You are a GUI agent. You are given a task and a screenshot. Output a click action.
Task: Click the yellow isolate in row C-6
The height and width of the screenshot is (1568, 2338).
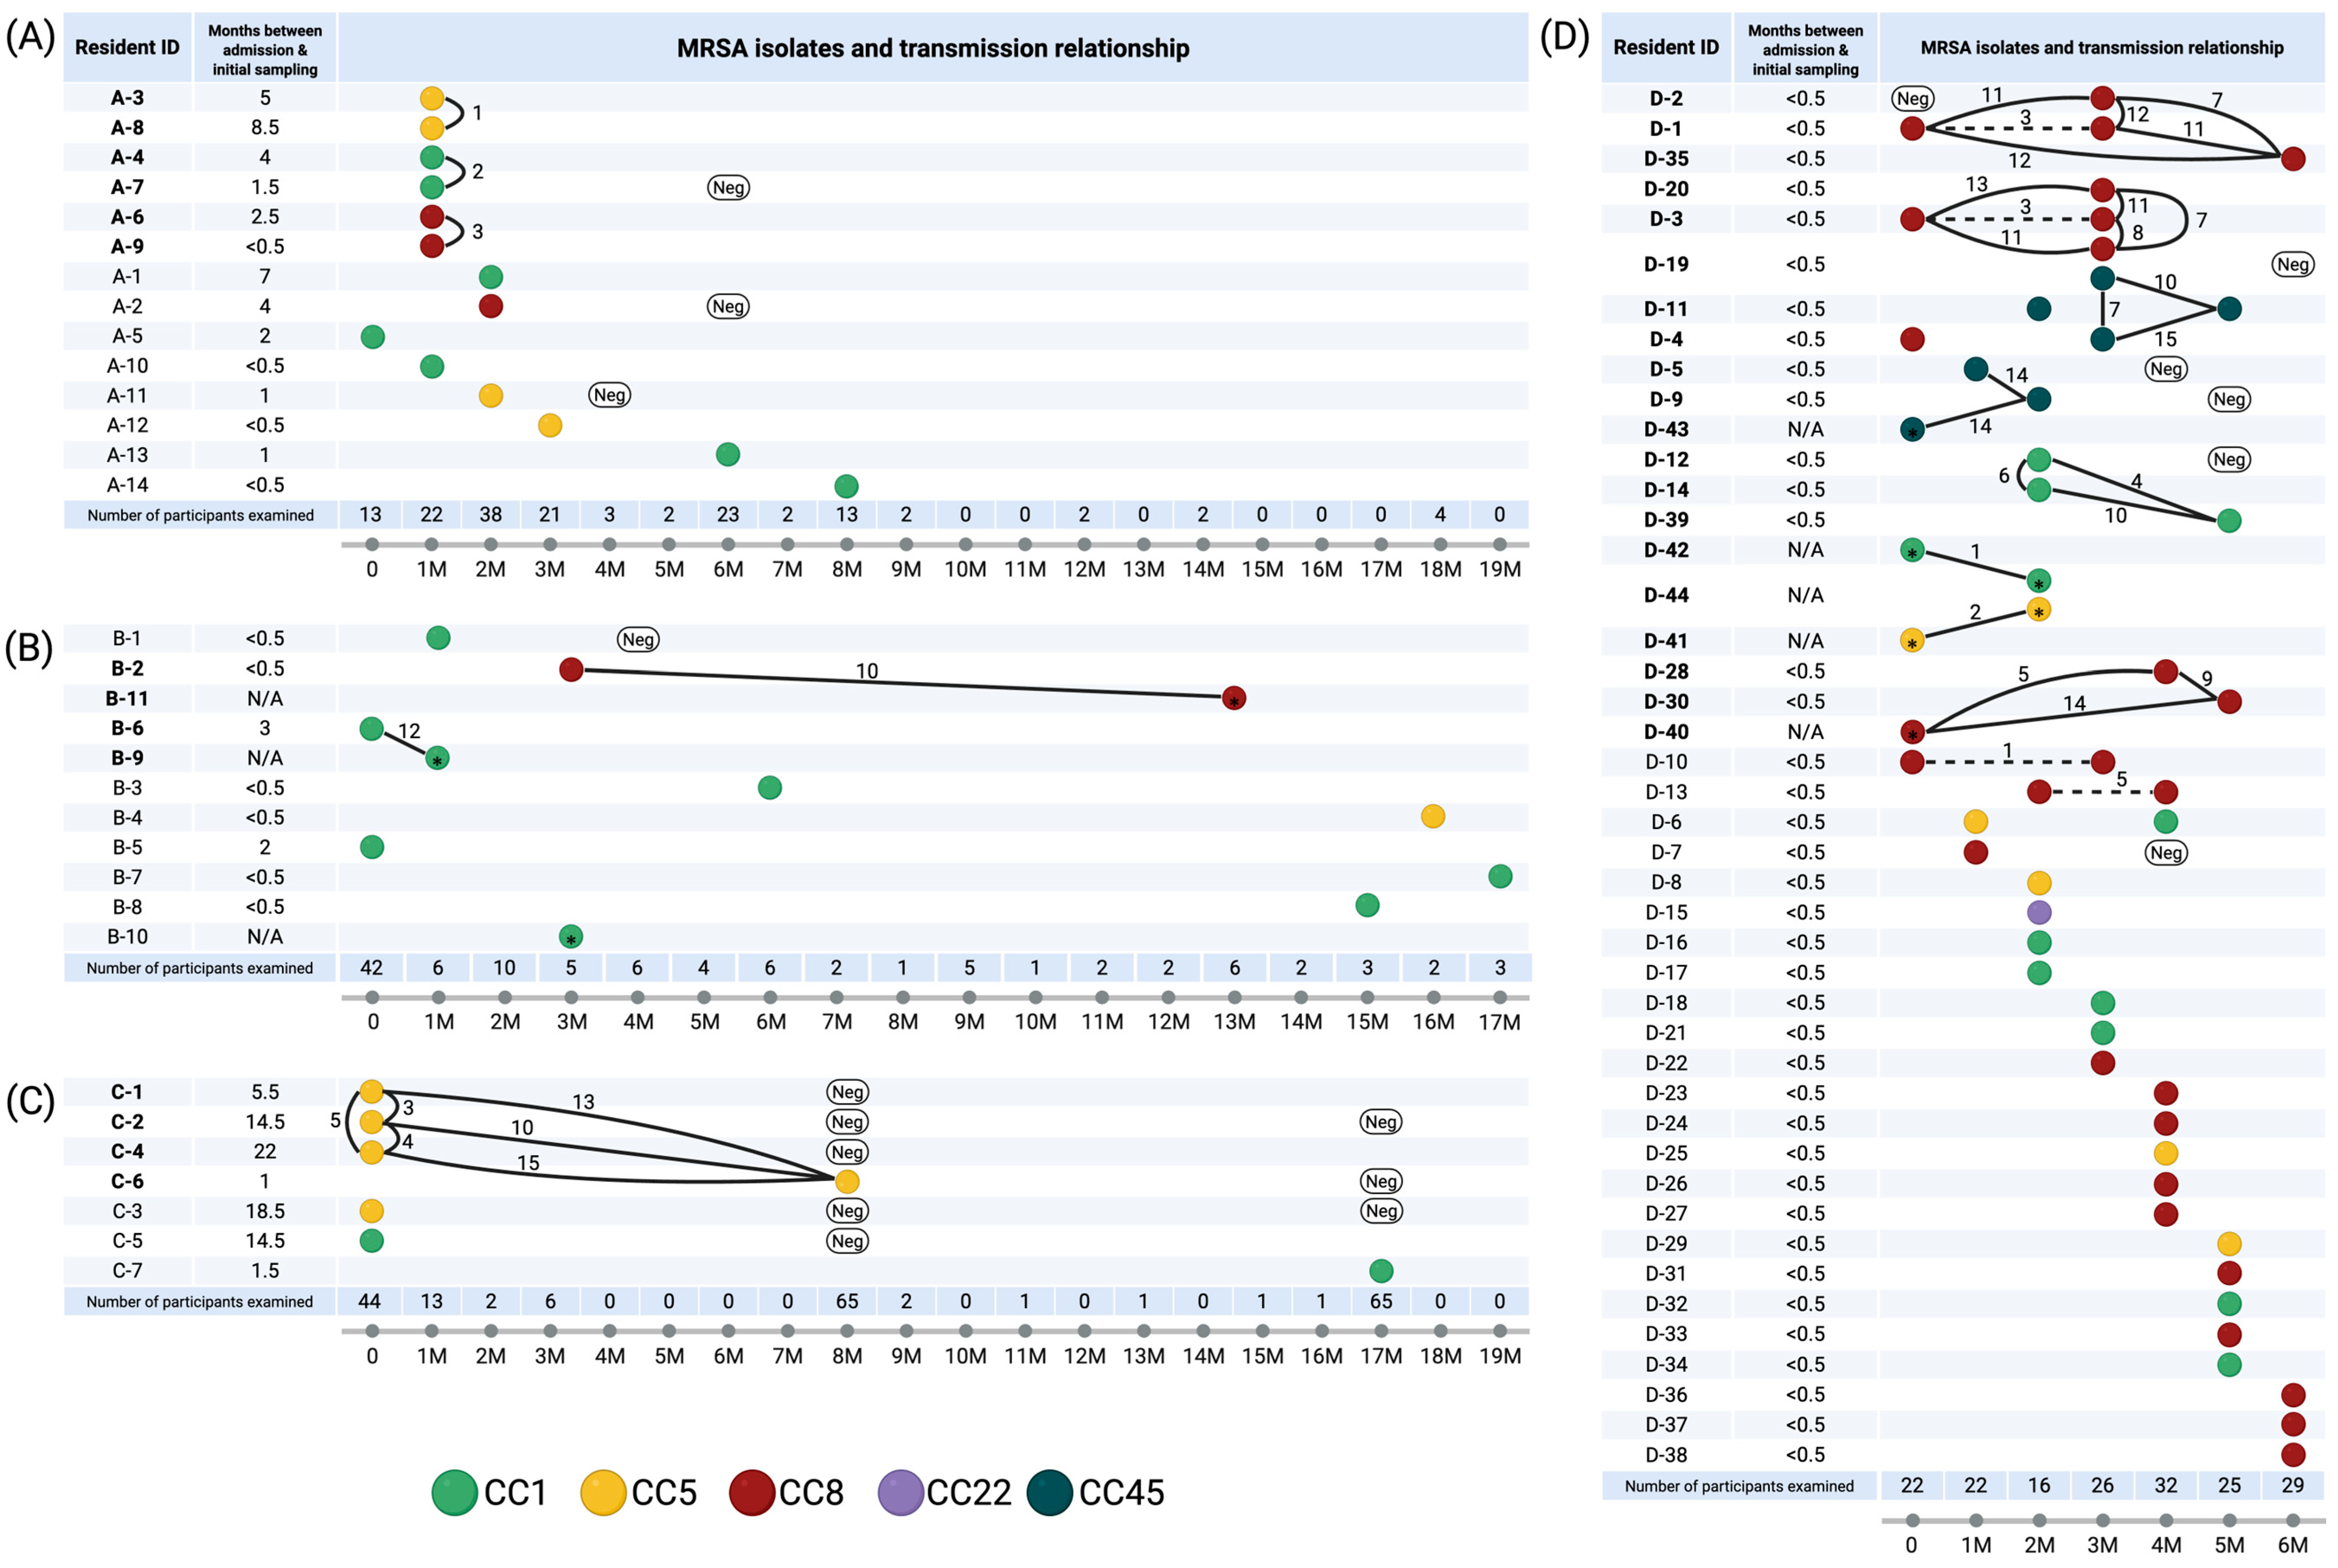tap(846, 1182)
